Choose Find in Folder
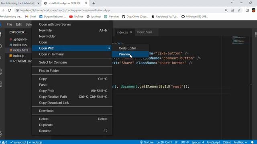Screen dimensions: 257x144 point(72,71)
